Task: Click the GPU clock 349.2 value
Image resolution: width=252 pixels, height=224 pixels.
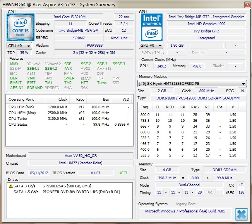Action: coord(161,66)
